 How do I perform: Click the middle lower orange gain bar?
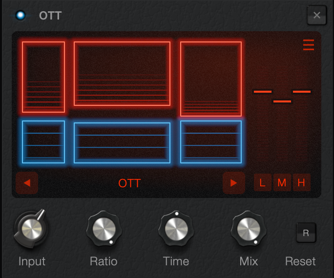pyautogui.click(x=282, y=101)
